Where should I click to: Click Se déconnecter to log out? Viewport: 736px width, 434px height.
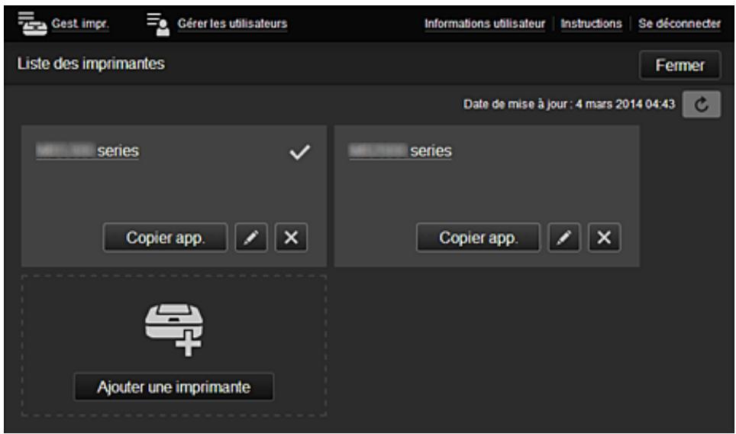680,24
